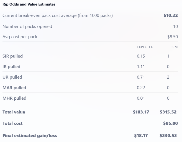Click the MHR pulled expected value 0.01

pyautogui.click(x=141, y=98)
